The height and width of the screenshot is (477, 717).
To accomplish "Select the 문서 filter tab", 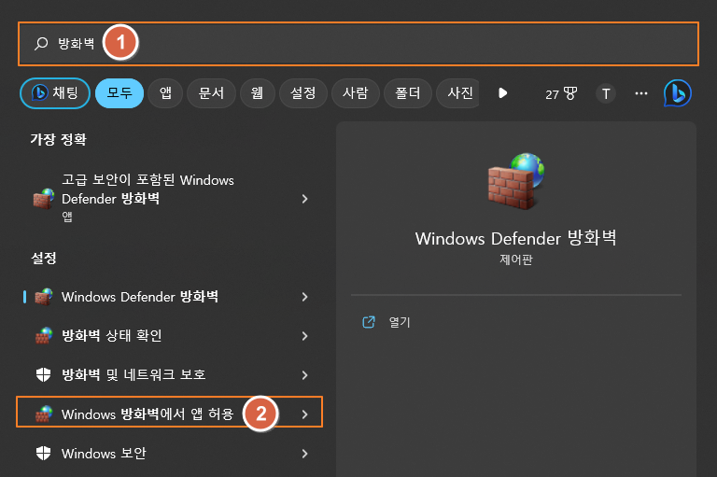I will 211,93.
